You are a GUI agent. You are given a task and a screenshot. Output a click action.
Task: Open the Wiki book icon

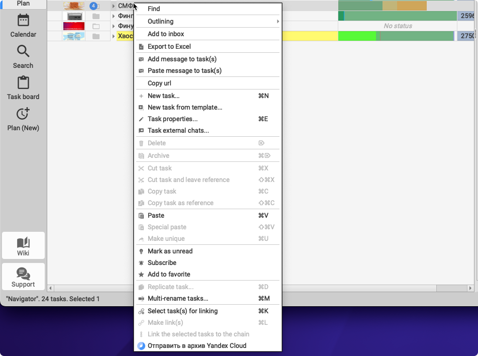pos(23,243)
